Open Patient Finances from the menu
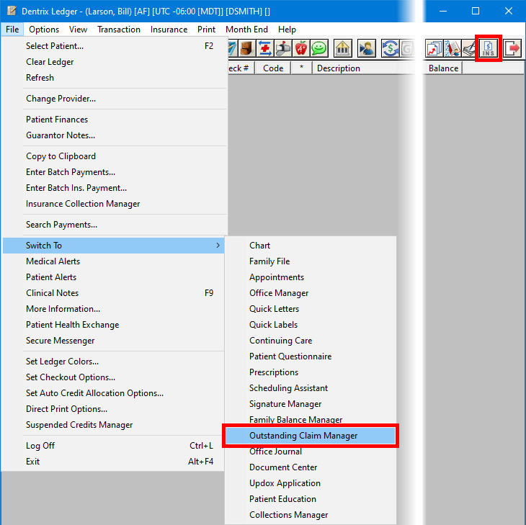This screenshot has width=526, height=525. 113,120
